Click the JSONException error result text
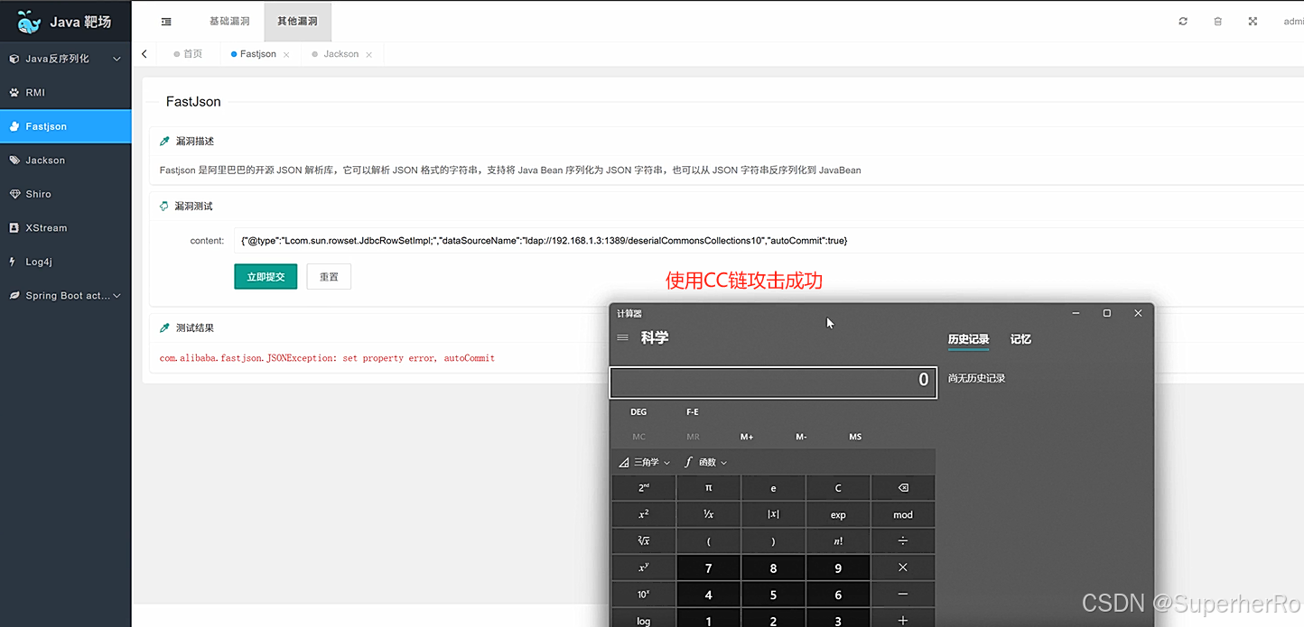Screen dimensions: 1304x627 coord(327,358)
